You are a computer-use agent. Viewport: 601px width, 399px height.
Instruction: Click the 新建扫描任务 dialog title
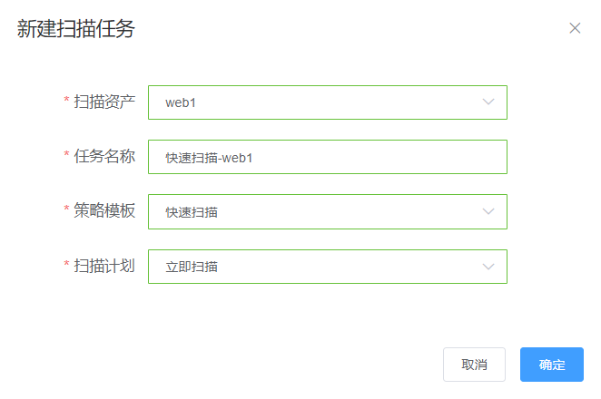click(x=76, y=29)
